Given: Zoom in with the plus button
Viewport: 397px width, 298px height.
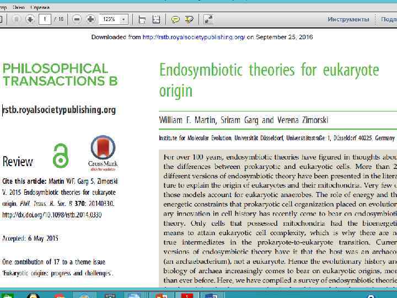Looking at the screenshot, I should pos(90,19).
